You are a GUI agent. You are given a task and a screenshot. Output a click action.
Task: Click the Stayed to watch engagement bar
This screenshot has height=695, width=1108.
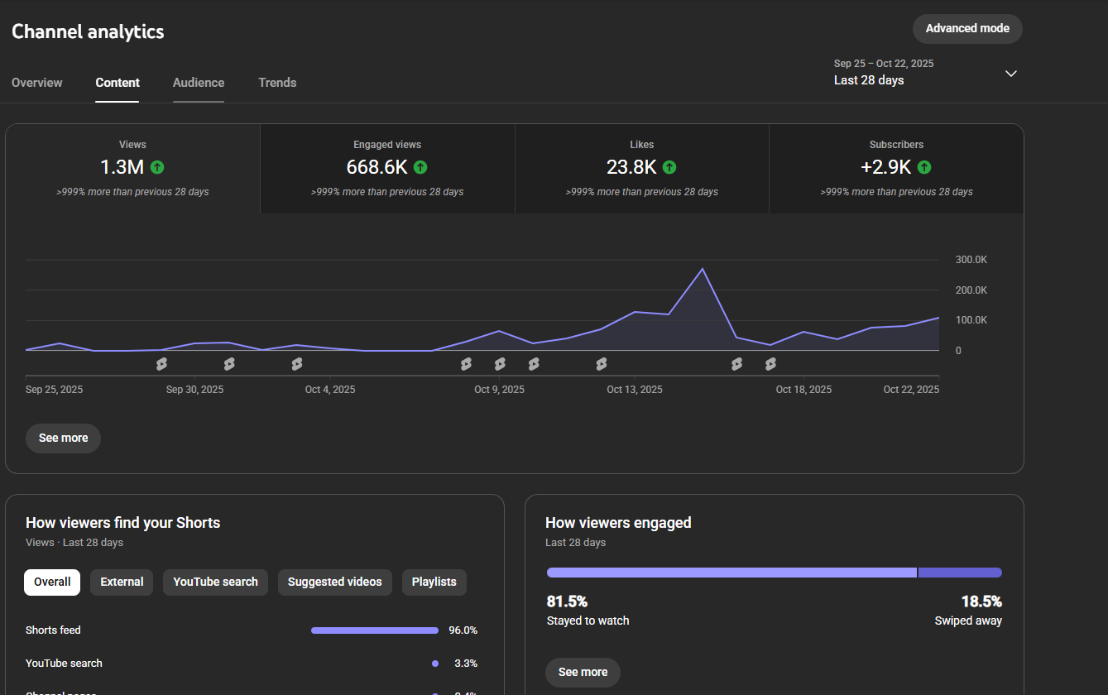(x=731, y=573)
